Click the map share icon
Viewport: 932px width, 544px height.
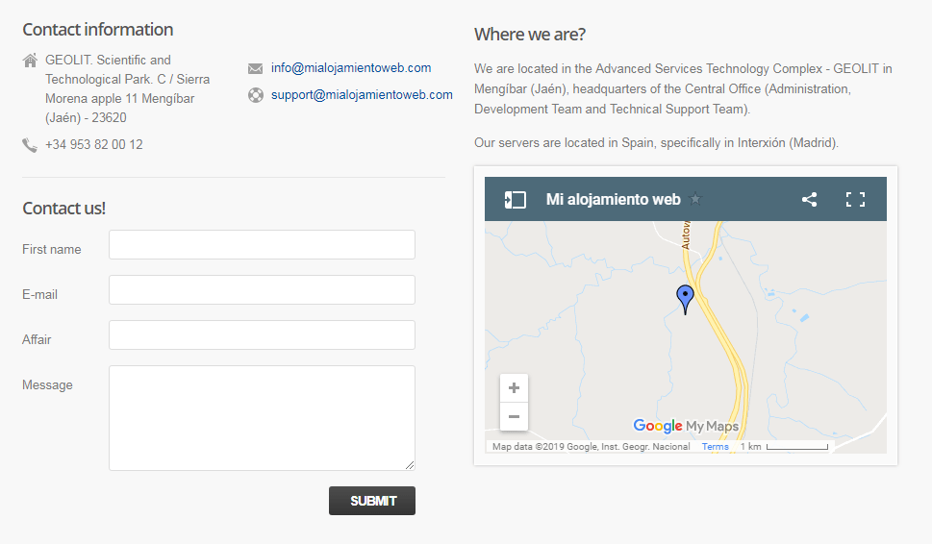[809, 200]
